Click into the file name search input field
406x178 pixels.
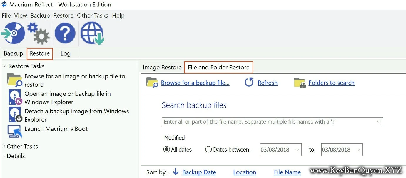click(272, 122)
